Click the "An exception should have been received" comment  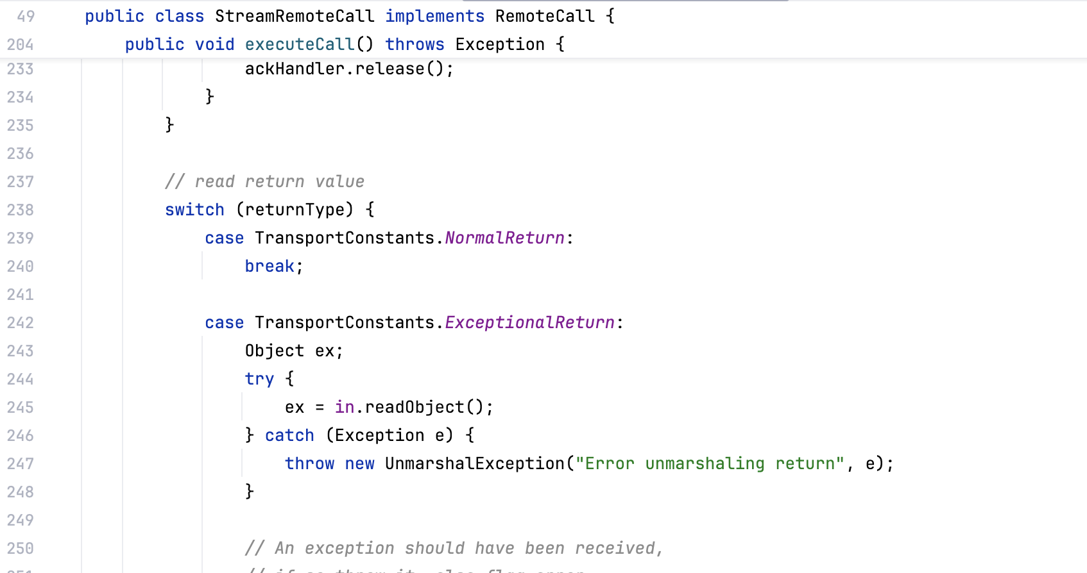[454, 548]
